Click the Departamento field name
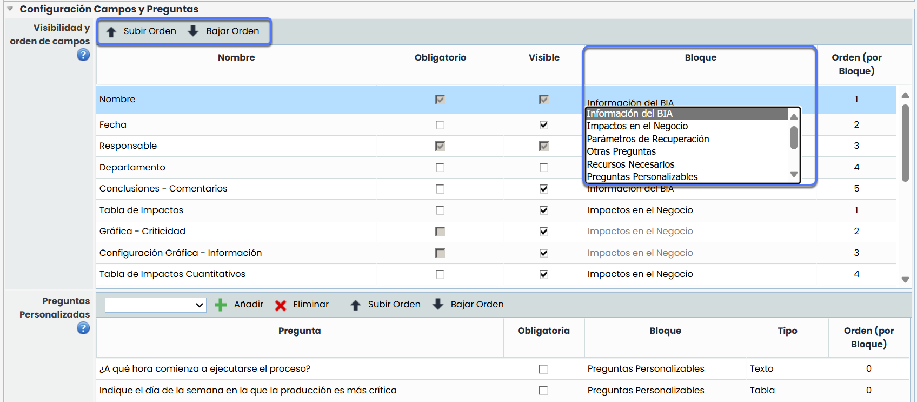The width and height of the screenshot is (917, 402). tap(132, 167)
